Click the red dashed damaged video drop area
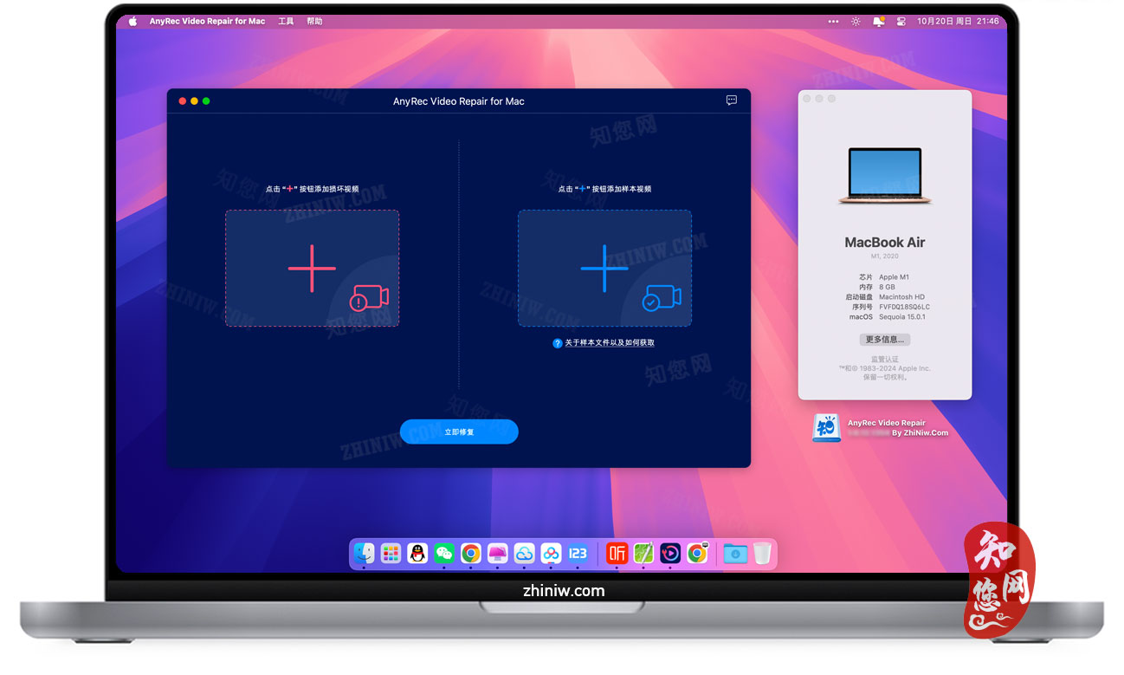 click(312, 268)
